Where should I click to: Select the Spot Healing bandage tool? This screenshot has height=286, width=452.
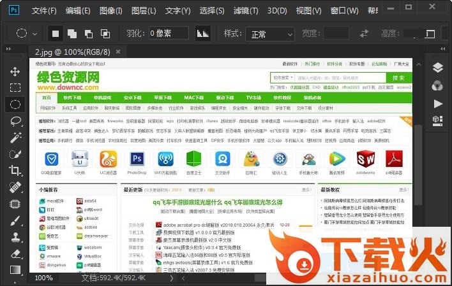pos(15,187)
